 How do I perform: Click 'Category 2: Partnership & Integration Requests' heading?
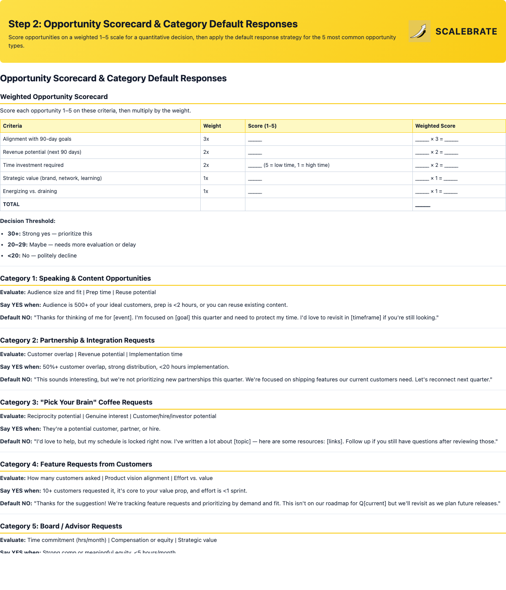(x=78, y=340)
